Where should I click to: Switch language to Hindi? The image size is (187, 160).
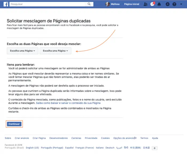(126, 148)
